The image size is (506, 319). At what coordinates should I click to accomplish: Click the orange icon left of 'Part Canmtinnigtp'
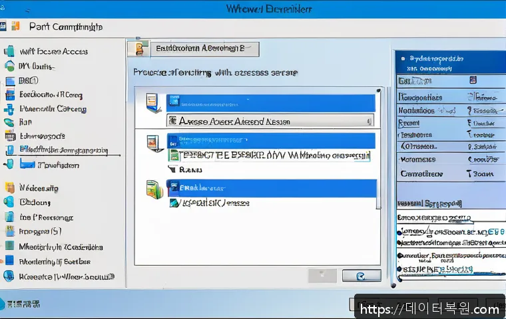point(15,26)
